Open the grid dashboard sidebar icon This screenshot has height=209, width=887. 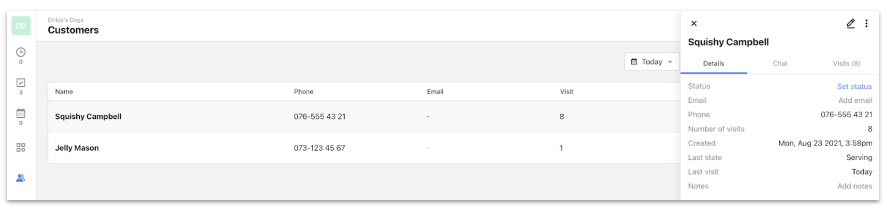21,147
